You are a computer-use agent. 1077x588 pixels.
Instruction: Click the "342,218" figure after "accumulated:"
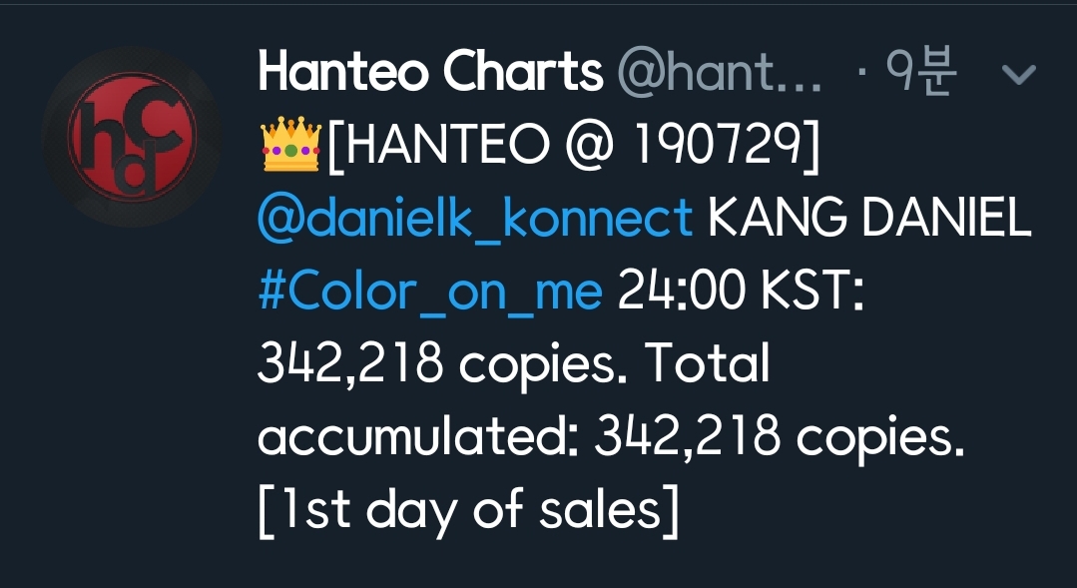click(688, 439)
